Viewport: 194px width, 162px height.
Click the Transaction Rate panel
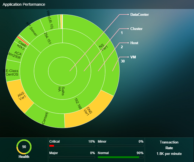coord(169,148)
